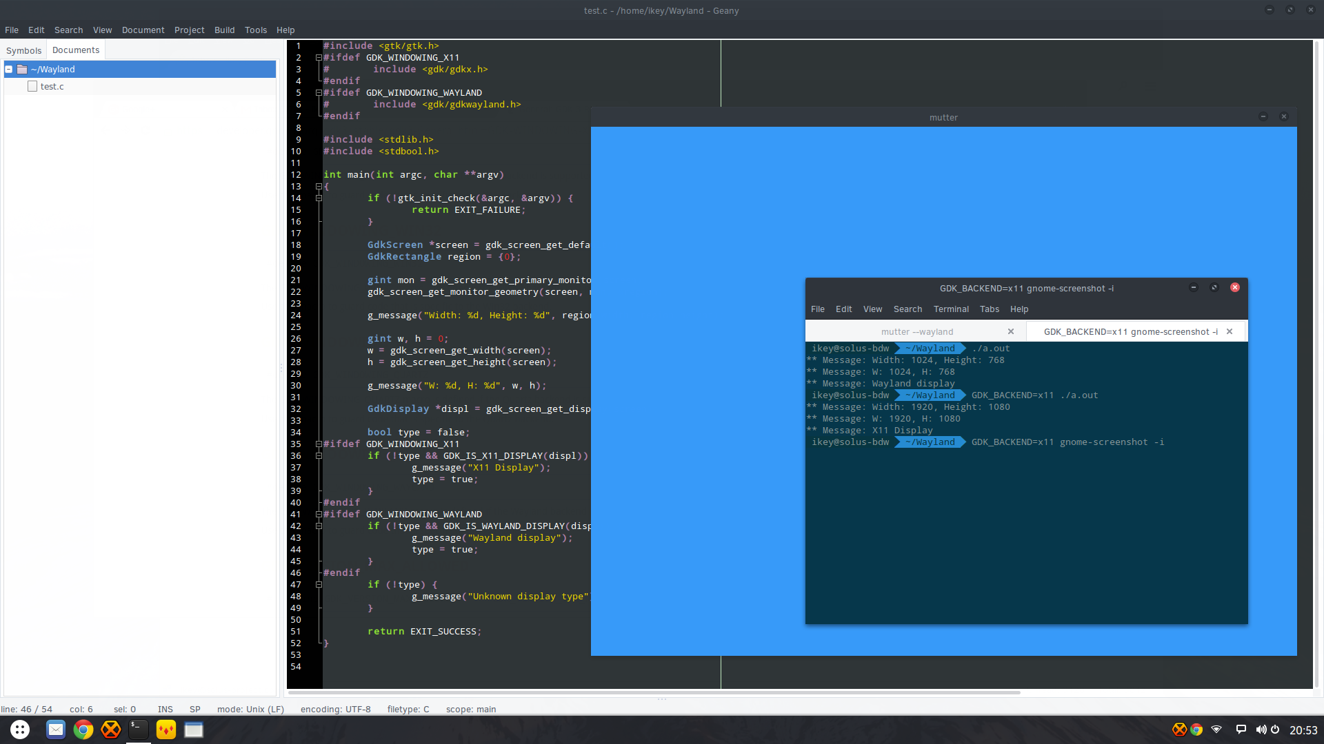Open Geany's File menu
Viewport: 1324px width, 744px height.
[12, 30]
